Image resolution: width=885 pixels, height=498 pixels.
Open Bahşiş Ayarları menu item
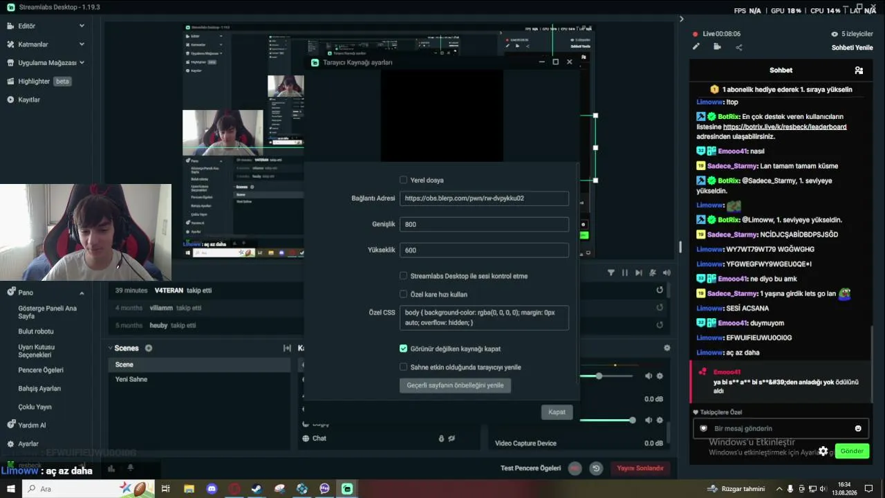[39, 389]
